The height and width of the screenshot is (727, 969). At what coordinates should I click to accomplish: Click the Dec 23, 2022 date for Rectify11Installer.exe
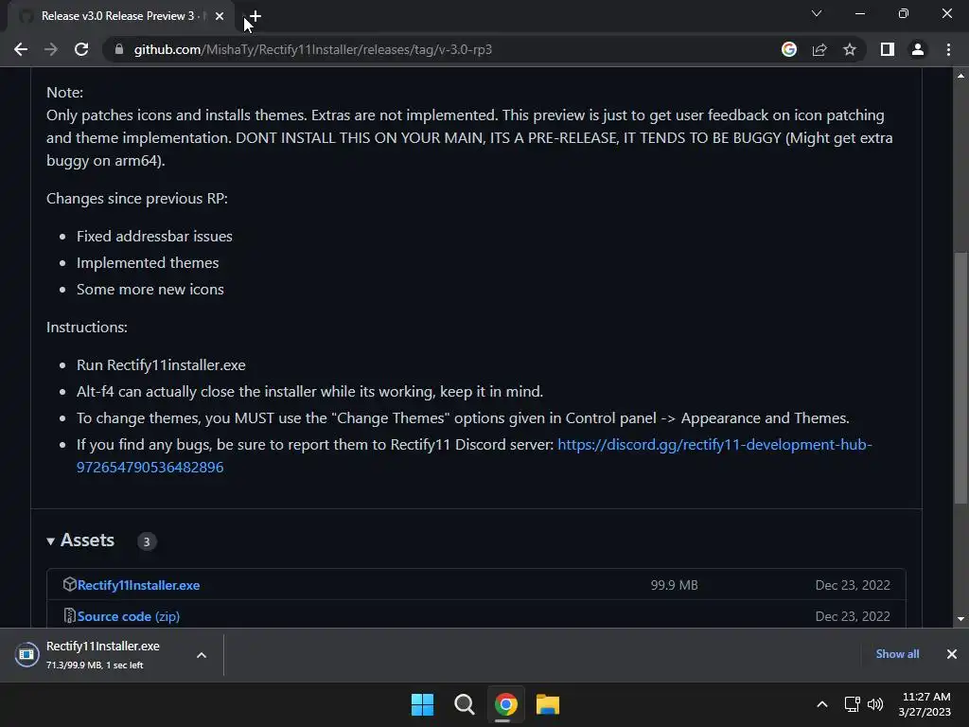point(853,585)
